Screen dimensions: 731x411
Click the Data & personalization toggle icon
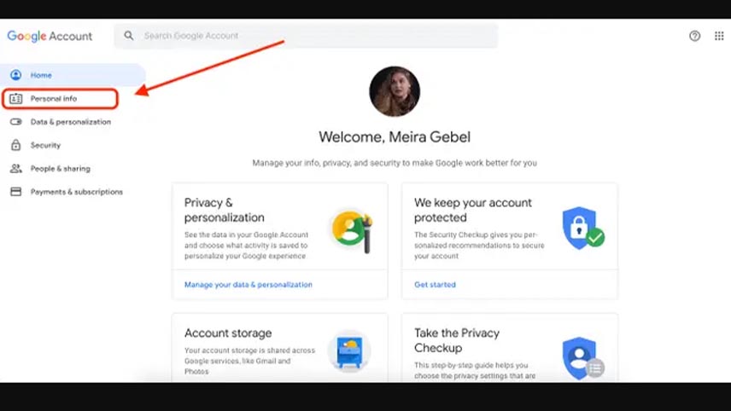[16, 122]
